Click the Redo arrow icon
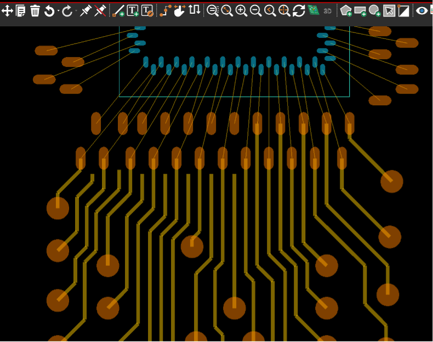 (67, 11)
